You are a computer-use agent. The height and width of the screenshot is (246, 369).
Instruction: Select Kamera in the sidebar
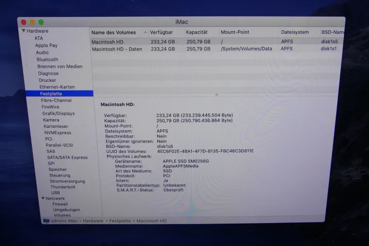[x=51, y=120]
